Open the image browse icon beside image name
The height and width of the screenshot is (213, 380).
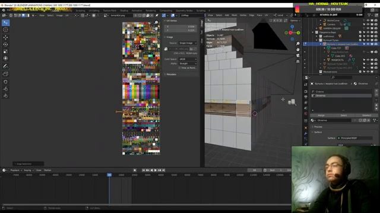point(106,15)
